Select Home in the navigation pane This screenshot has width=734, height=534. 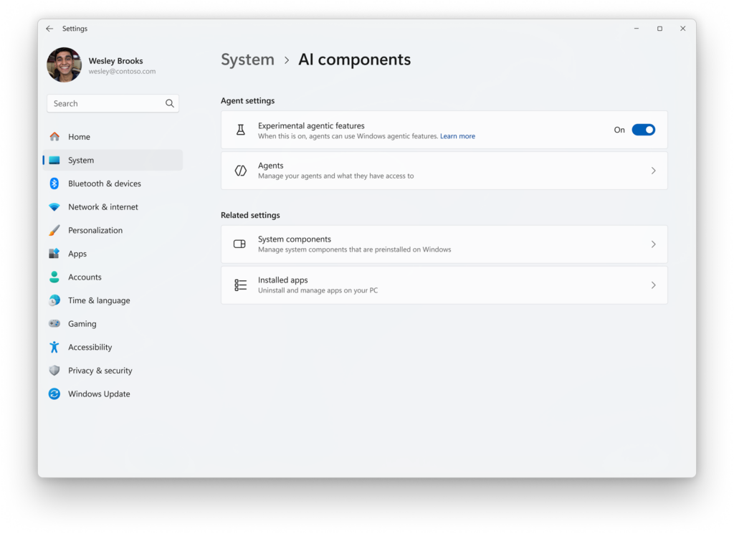click(79, 137)
